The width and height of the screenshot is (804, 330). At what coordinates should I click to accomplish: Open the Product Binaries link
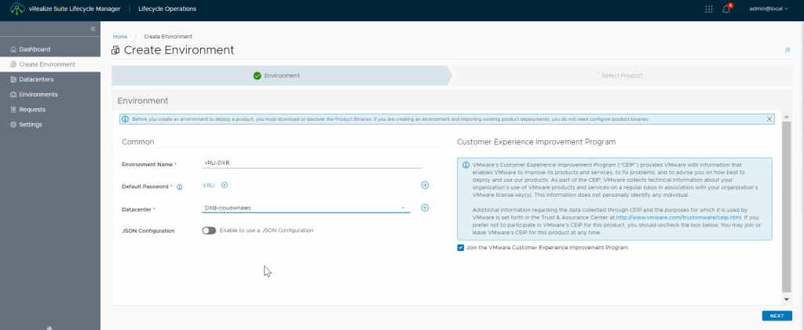click(x=353, y=119)
